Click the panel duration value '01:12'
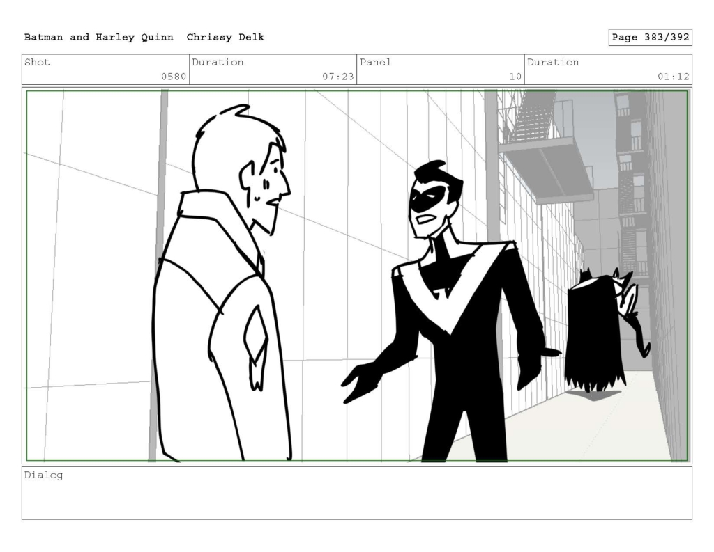 click(674, 77)
